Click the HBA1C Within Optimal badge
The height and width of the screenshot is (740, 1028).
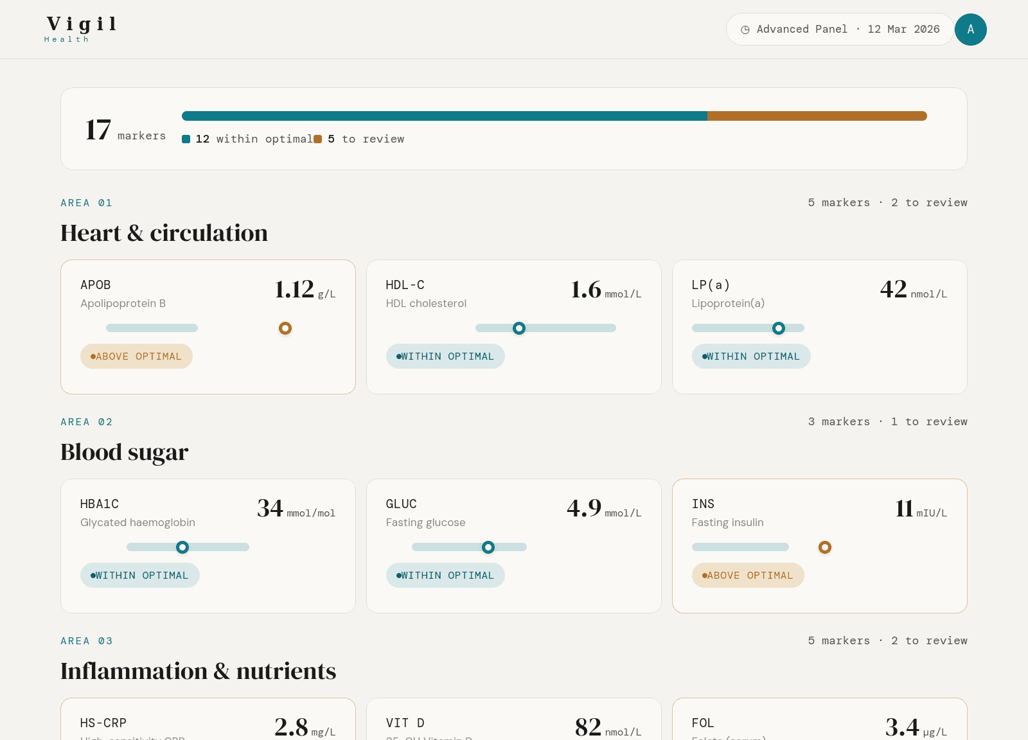139,576
